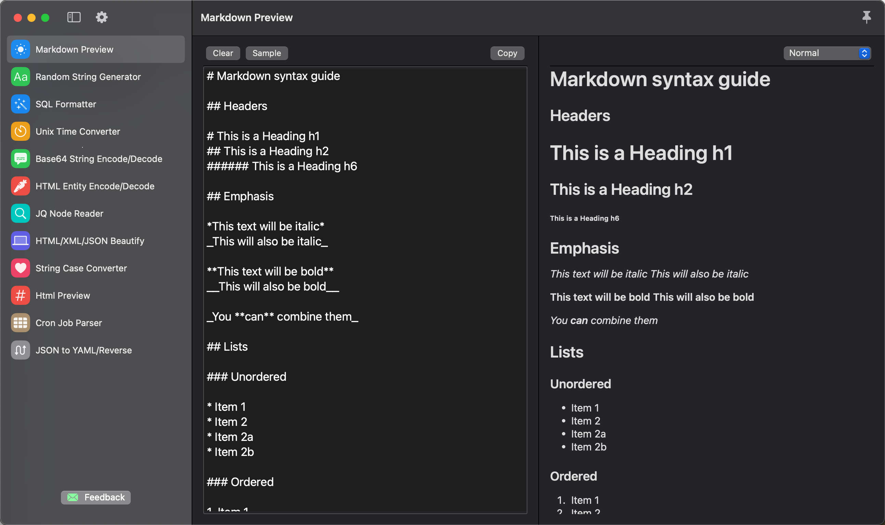This screenshot has height=525, width=885.
Task: Click the 'Markdown Preview' window title
Action: [246, 17]
